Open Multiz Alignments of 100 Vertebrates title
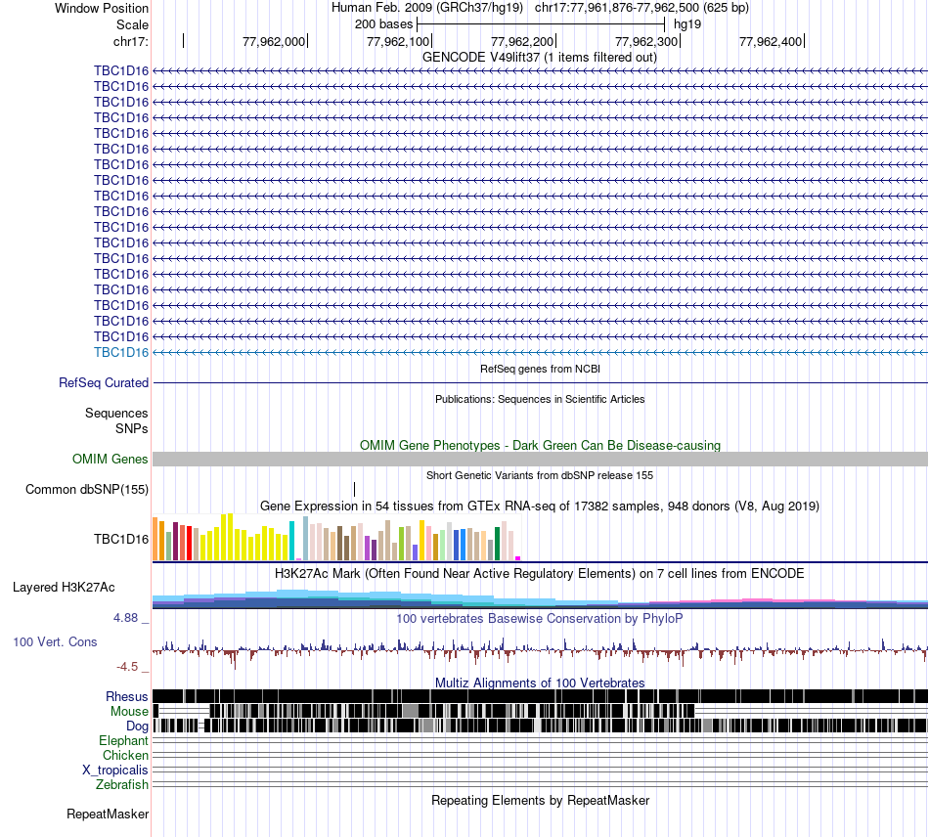929x837 pixels. [540, 683]
